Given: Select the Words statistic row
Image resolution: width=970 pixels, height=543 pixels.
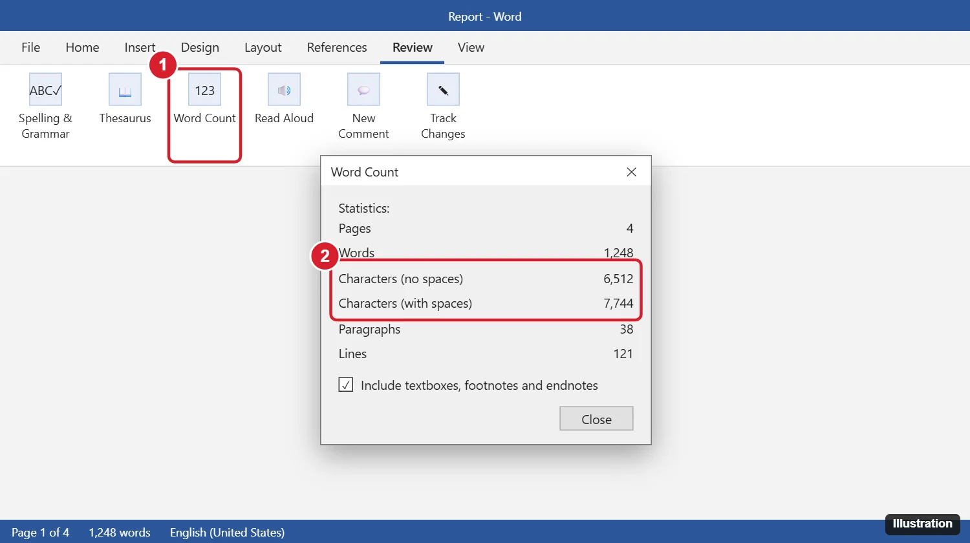Looking at the screenshot, I should [x=486, y=253].
